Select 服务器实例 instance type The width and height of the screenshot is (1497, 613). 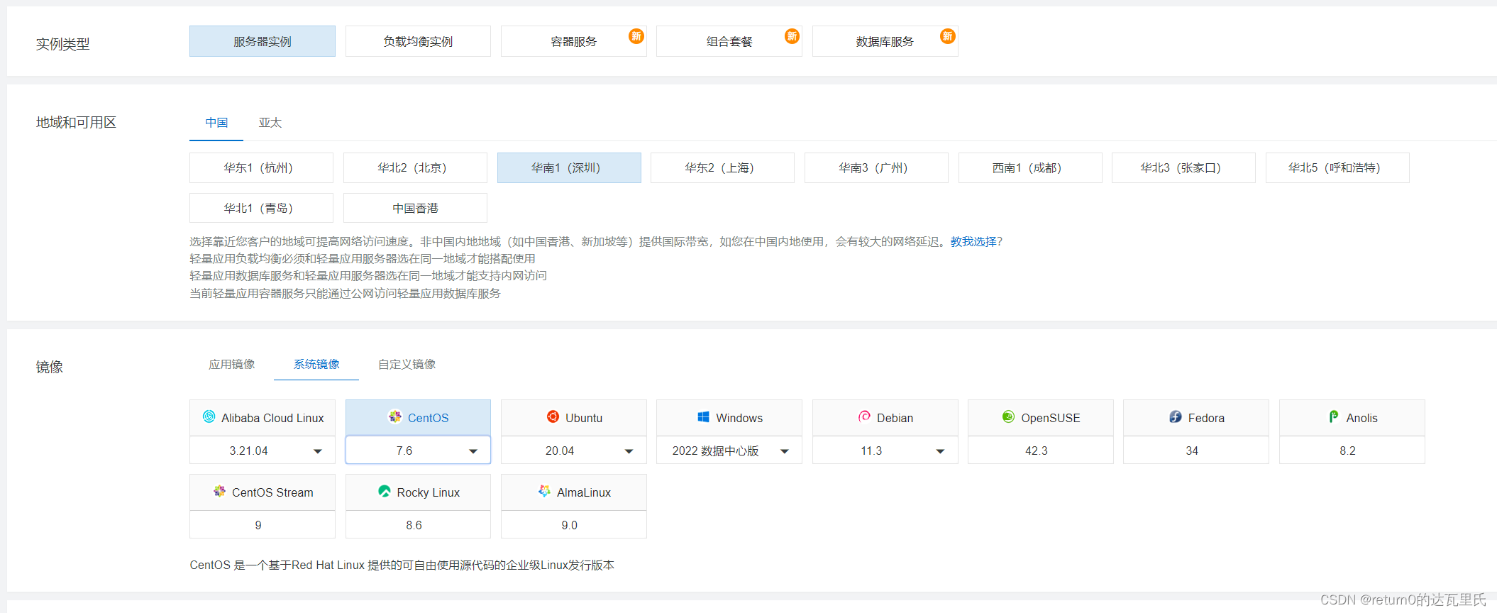pyautogui.click(x=263, y=41)
